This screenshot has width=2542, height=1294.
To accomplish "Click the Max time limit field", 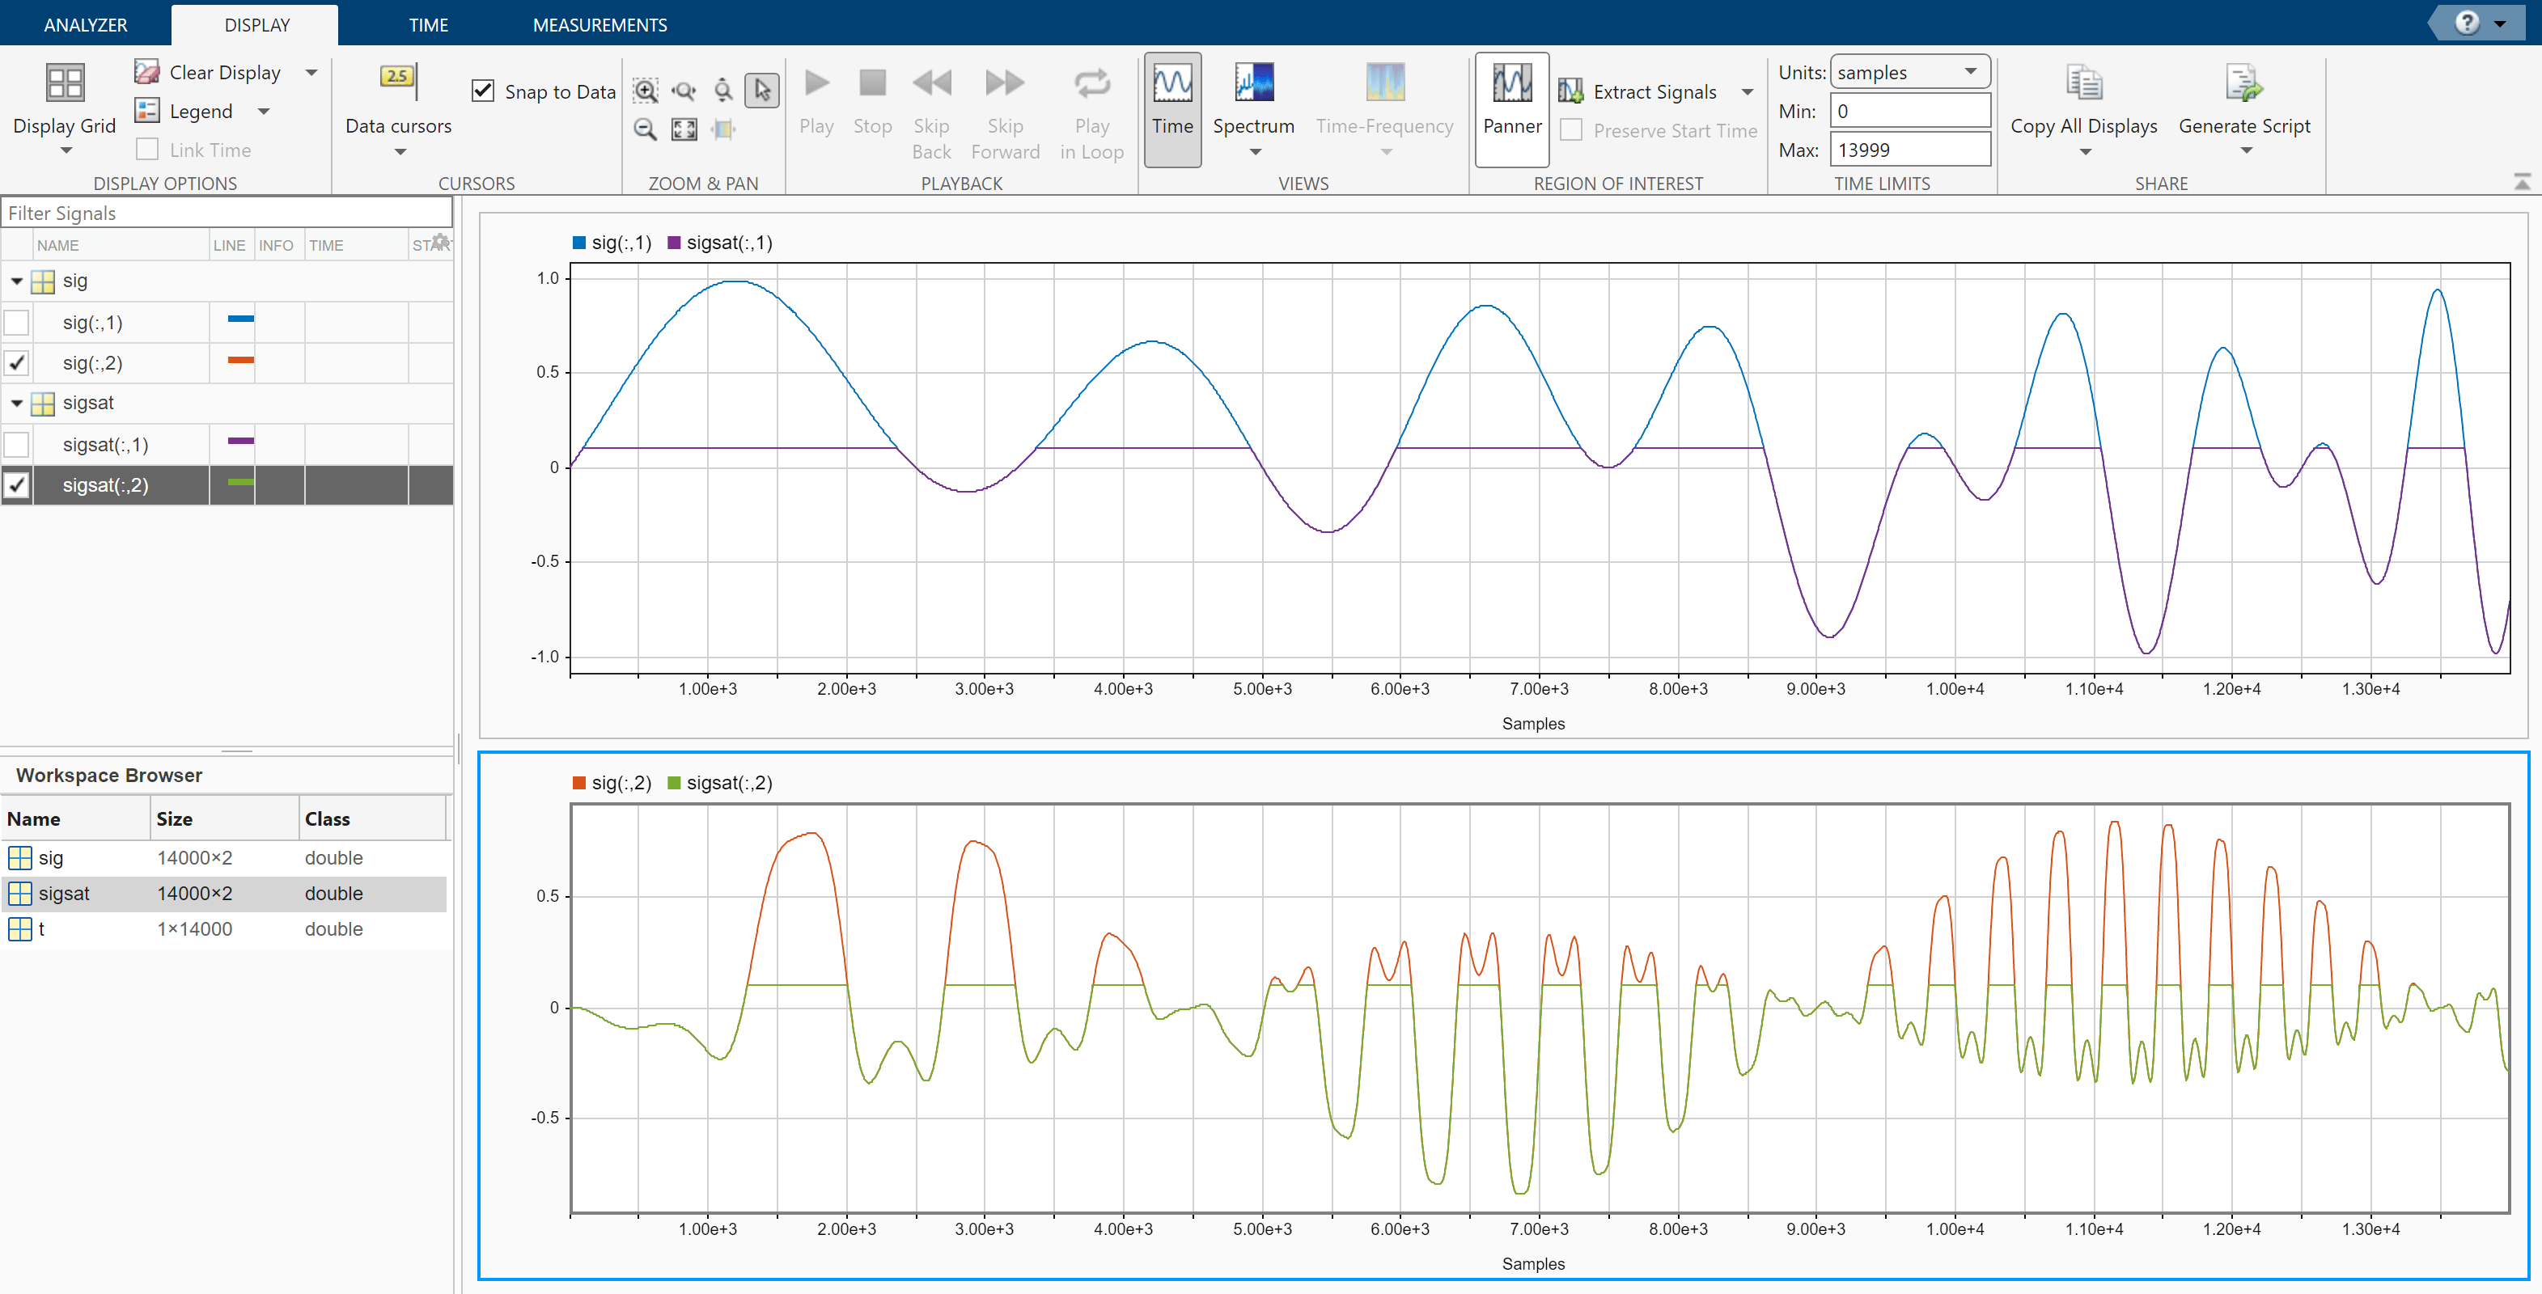I will click(1909, 150).
